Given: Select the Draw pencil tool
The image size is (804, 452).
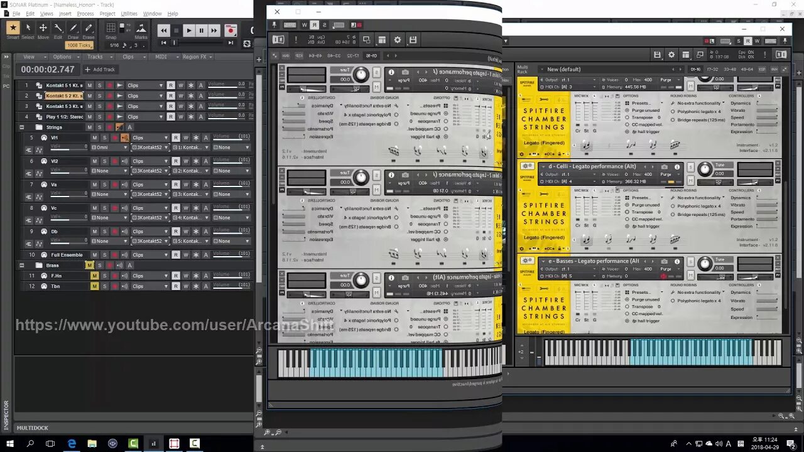Looking at the screenshot, I should [73, 28].
